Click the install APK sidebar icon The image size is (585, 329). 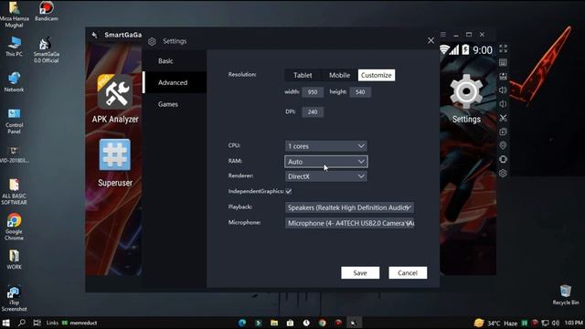[x=503, y=76]
